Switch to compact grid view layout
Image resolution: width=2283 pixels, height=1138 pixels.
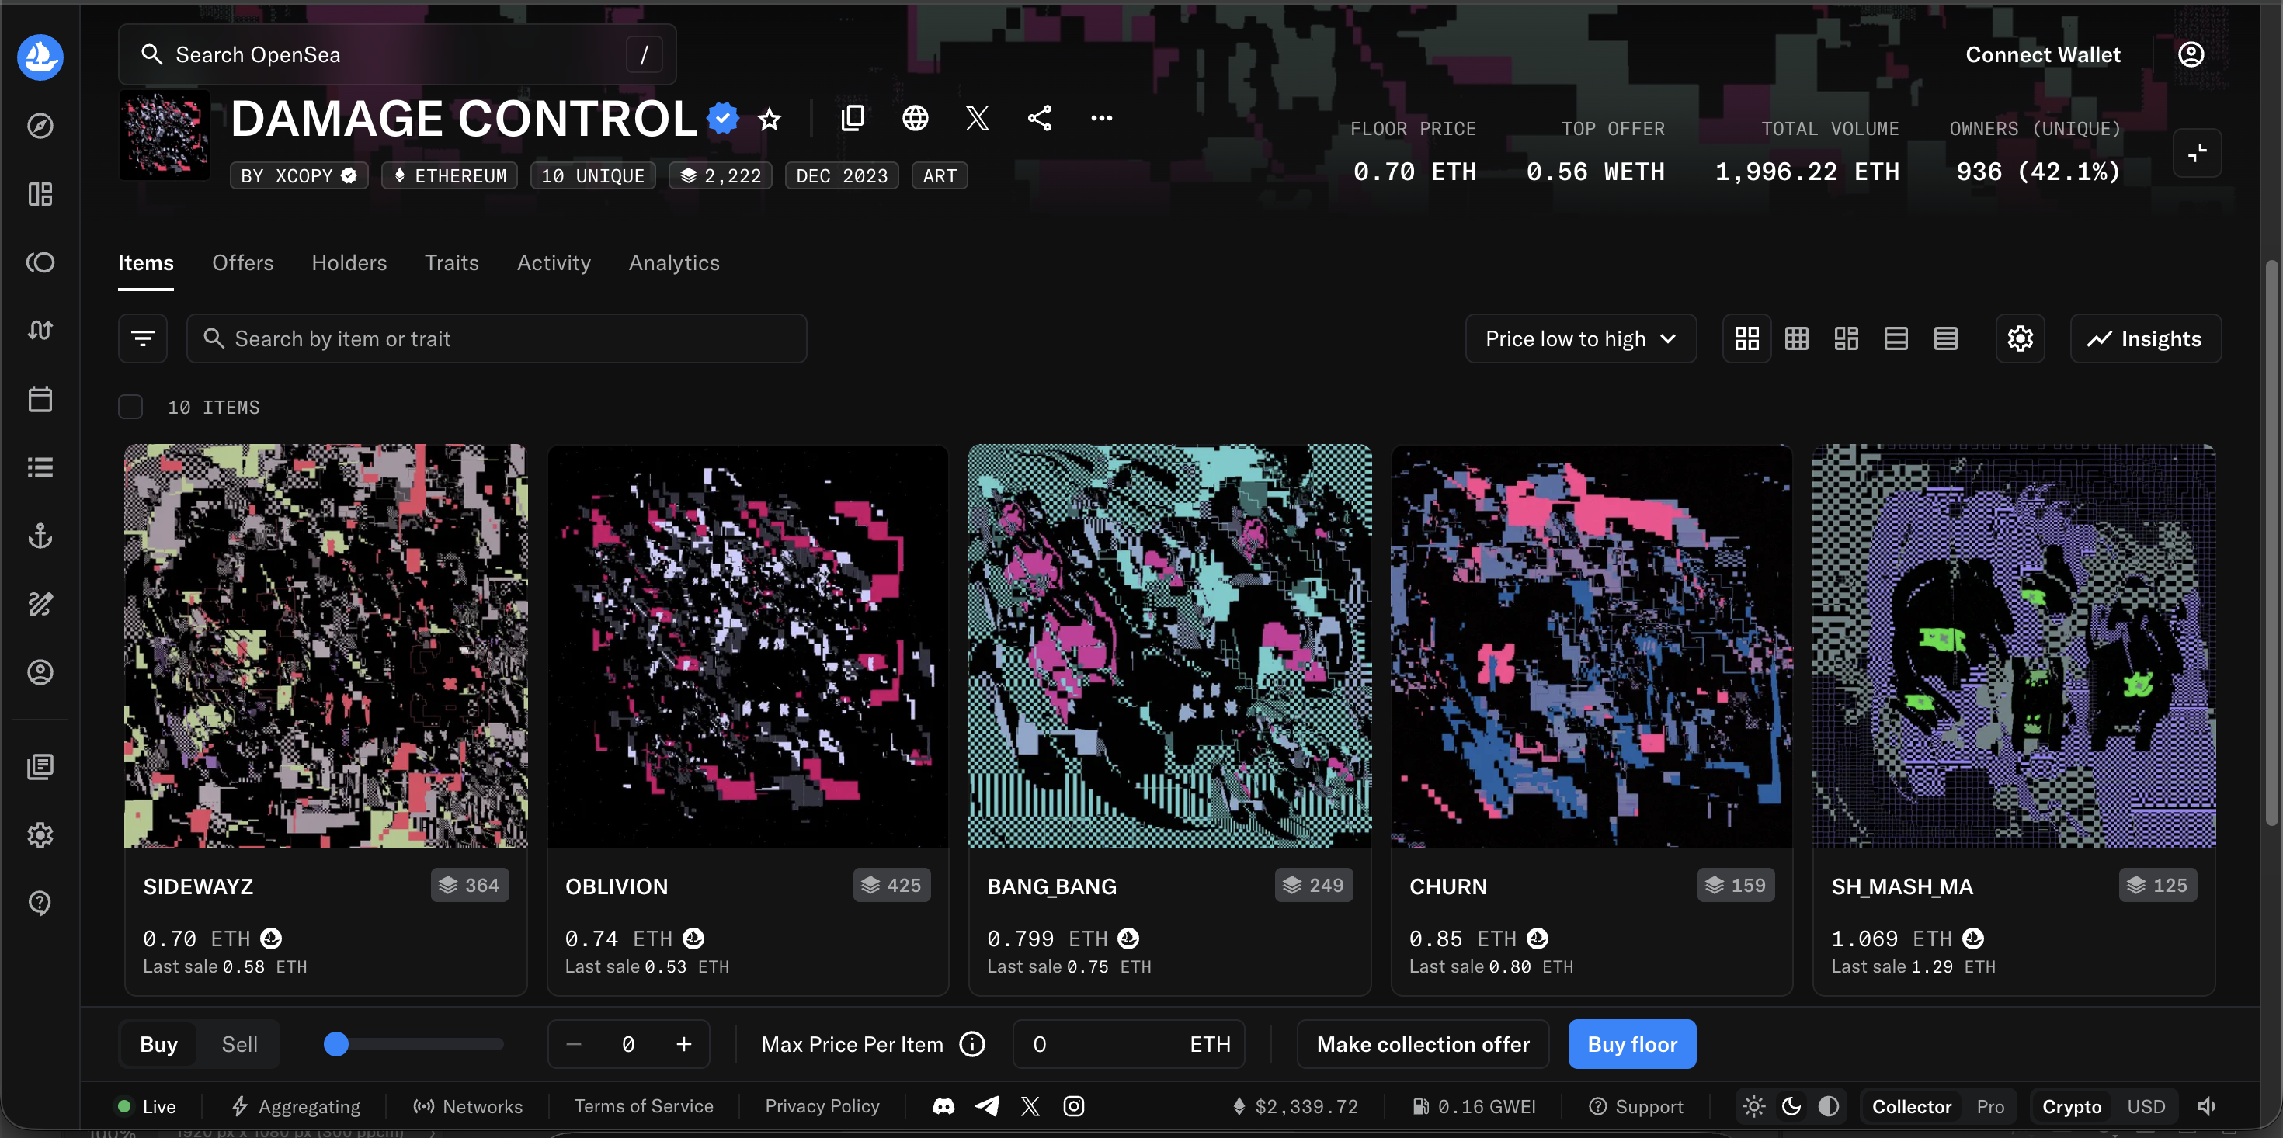1796,338
